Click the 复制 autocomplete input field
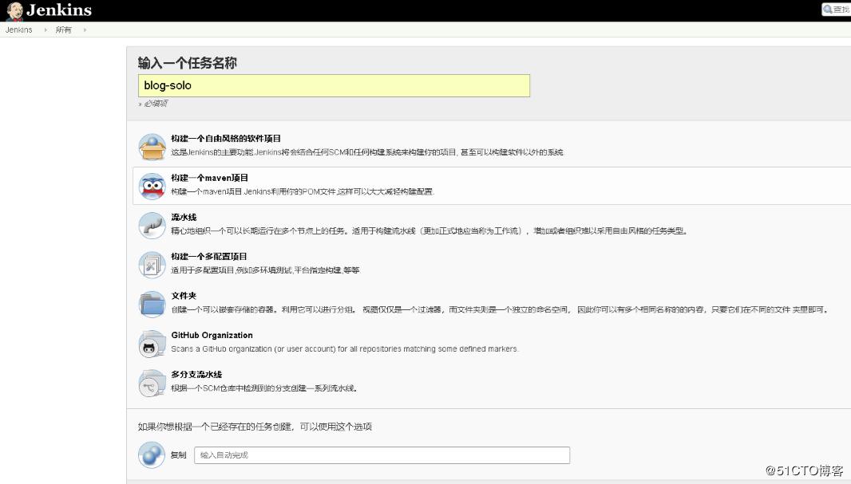 pyautogui.click(x=382, y=454)
